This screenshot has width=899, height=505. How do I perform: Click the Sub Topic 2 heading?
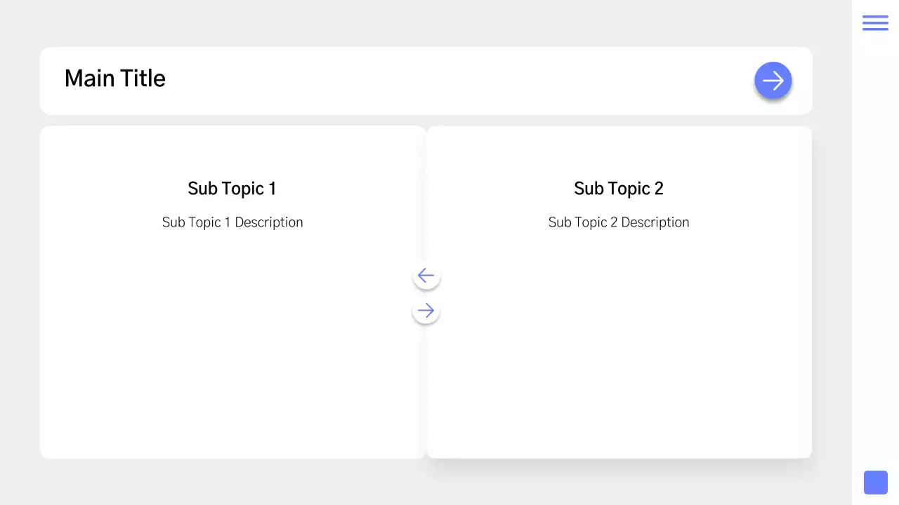coord(618,189)
